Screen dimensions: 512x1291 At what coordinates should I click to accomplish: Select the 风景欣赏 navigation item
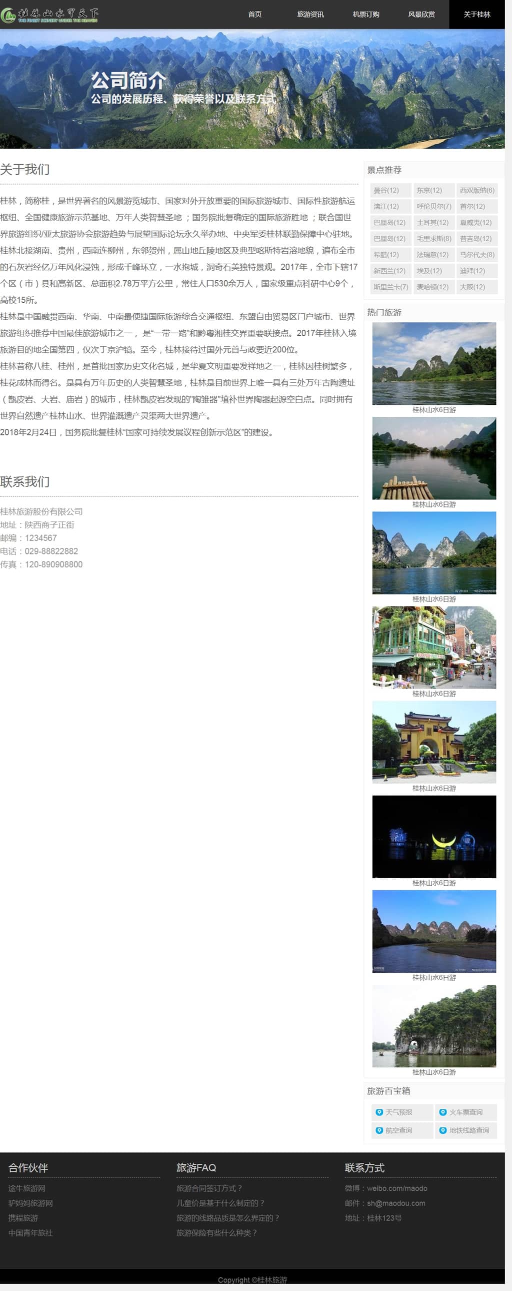[x=421, y=15]
